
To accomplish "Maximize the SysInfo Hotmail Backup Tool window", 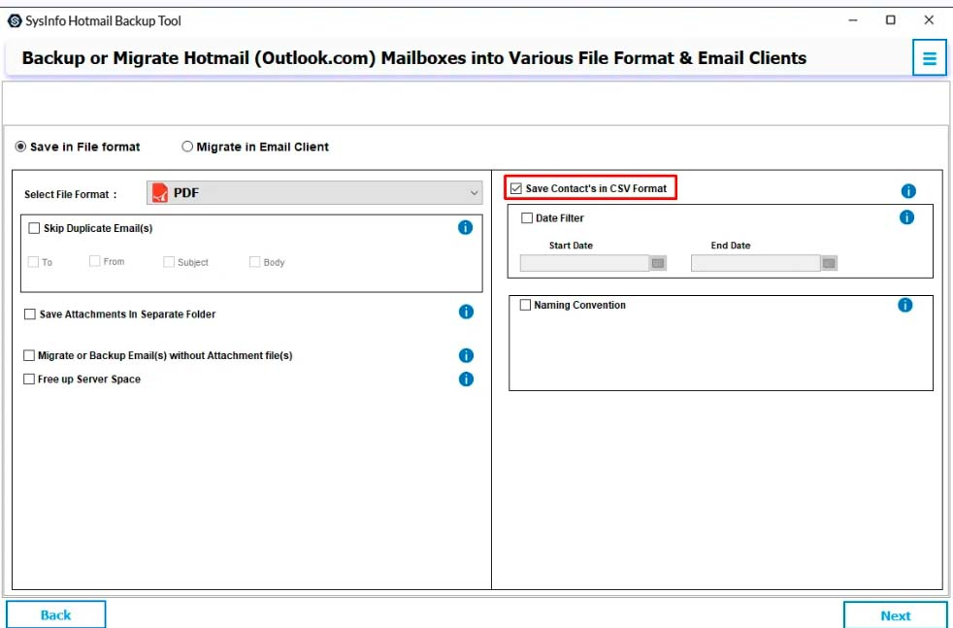I will click(890, 20).
